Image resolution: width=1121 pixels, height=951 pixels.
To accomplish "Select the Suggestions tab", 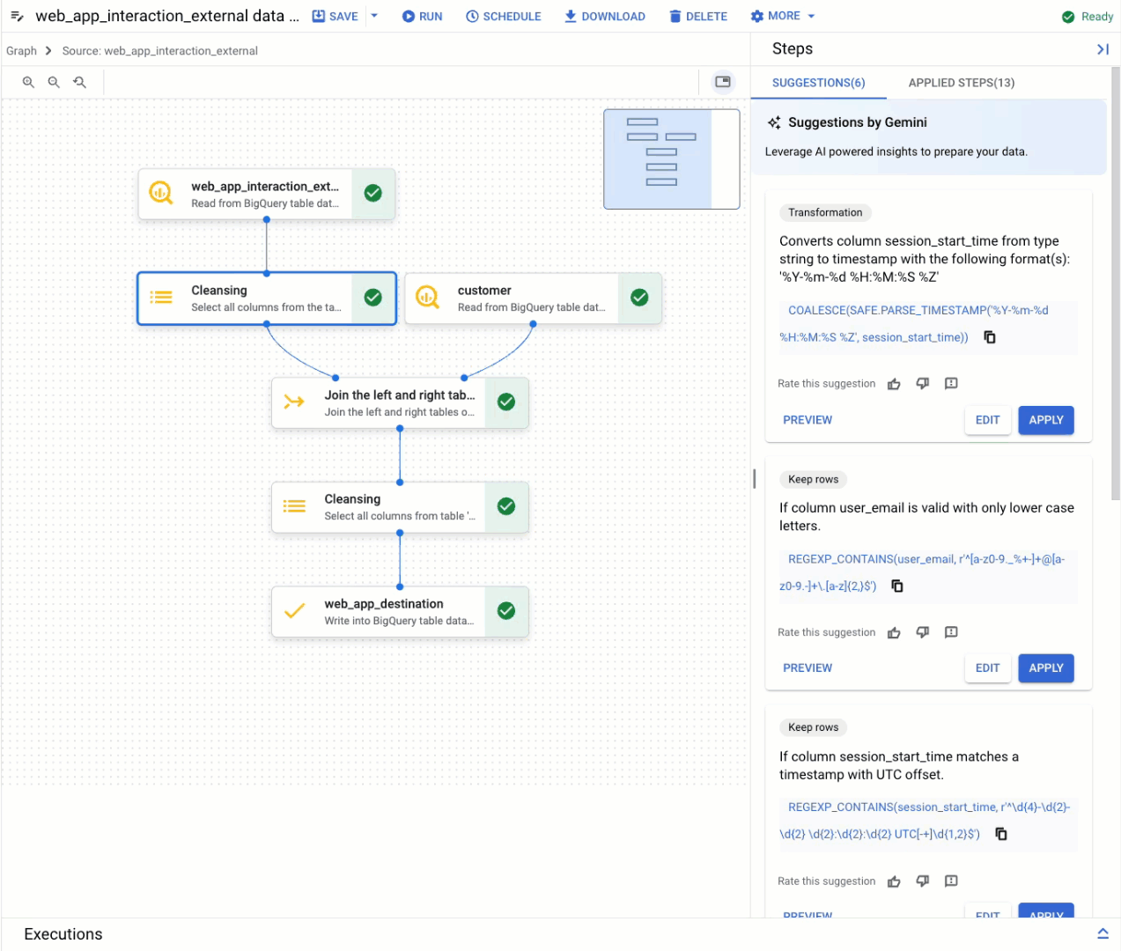I will tap(818, 83).
